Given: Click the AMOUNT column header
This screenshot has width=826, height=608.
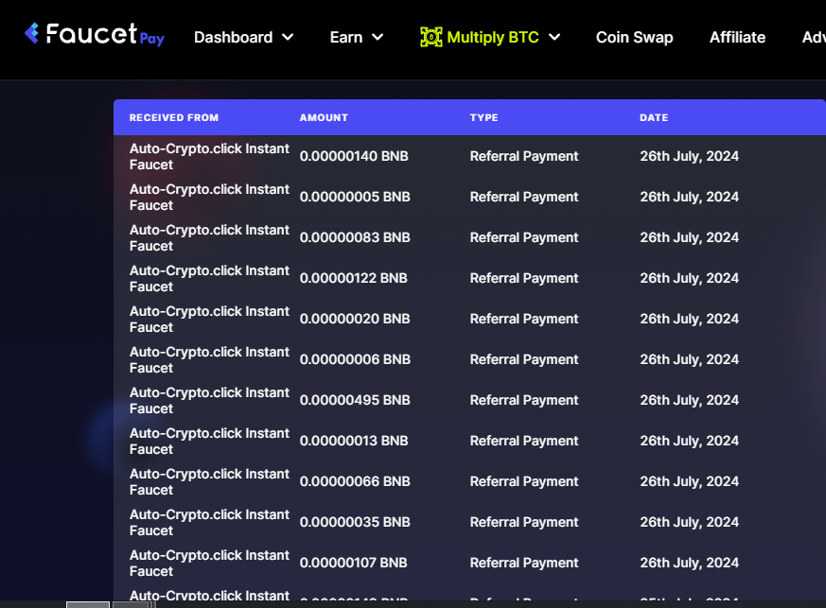Looking at the screenshot, I should click(324, 118).
